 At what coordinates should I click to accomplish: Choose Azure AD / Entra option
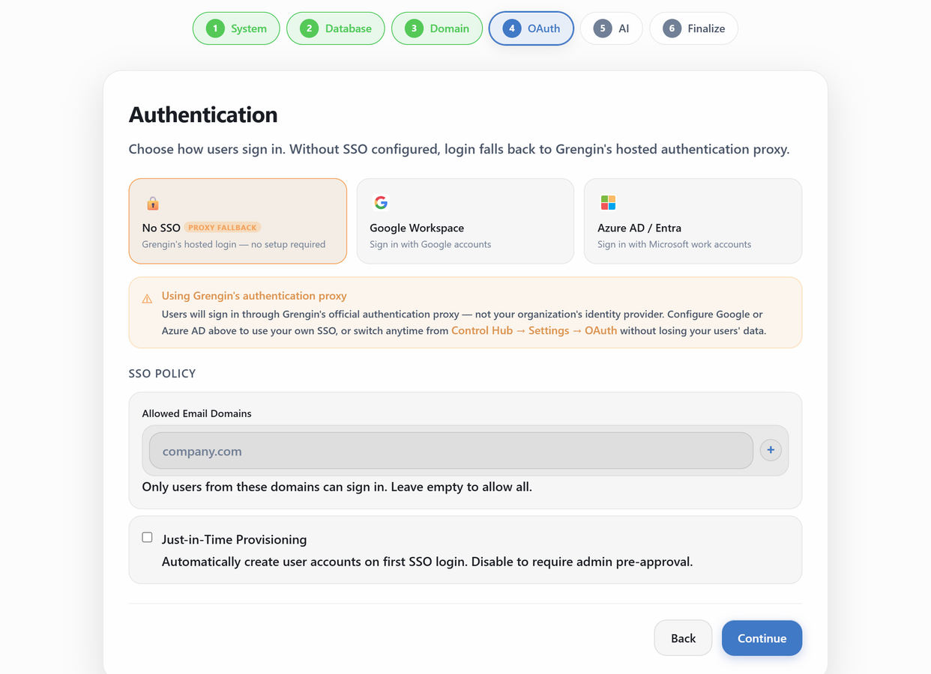point(693,221)
